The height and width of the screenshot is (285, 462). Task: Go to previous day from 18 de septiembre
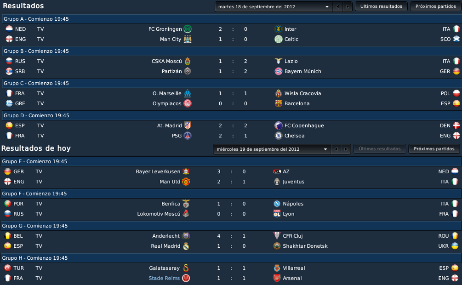coord(338,6)
